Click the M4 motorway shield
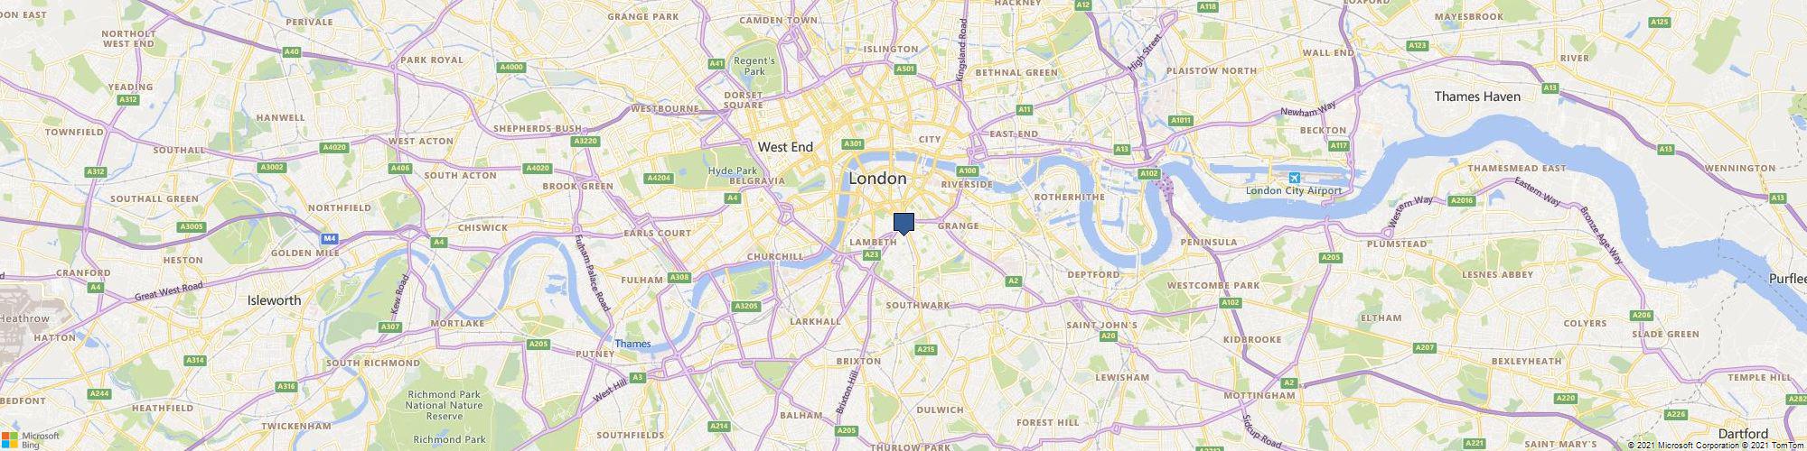The height and width of the screenshot is (451, 1807). tap(330, 238)
